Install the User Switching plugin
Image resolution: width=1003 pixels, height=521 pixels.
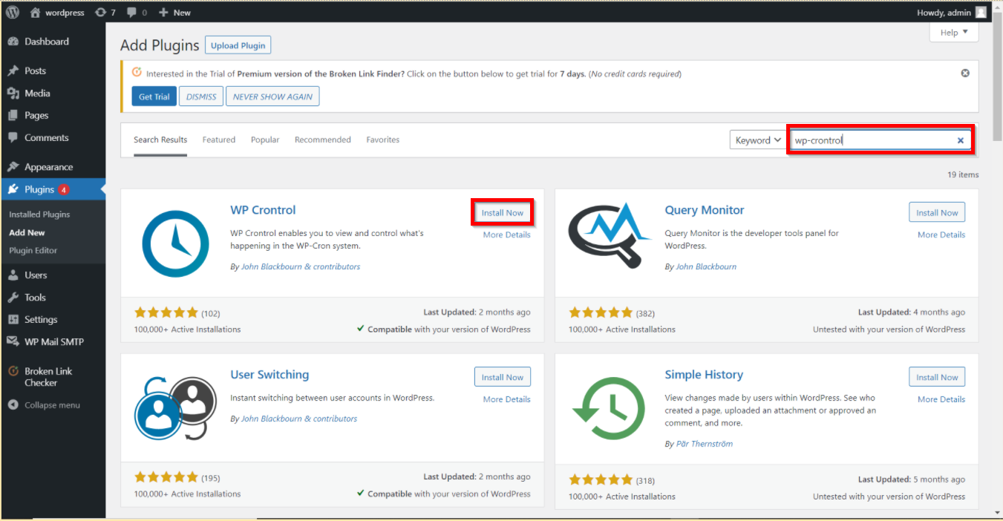(x=503, y=378)
